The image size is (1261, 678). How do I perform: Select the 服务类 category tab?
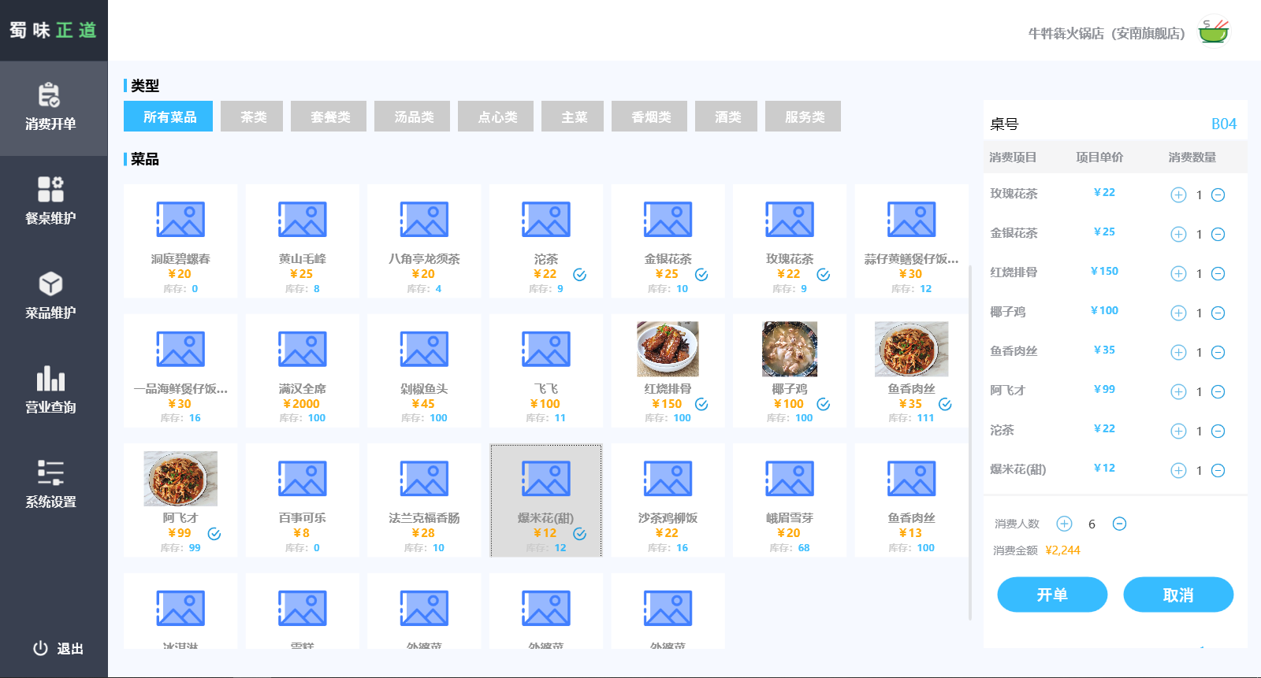pyautogui.click(x=803, y=116)
